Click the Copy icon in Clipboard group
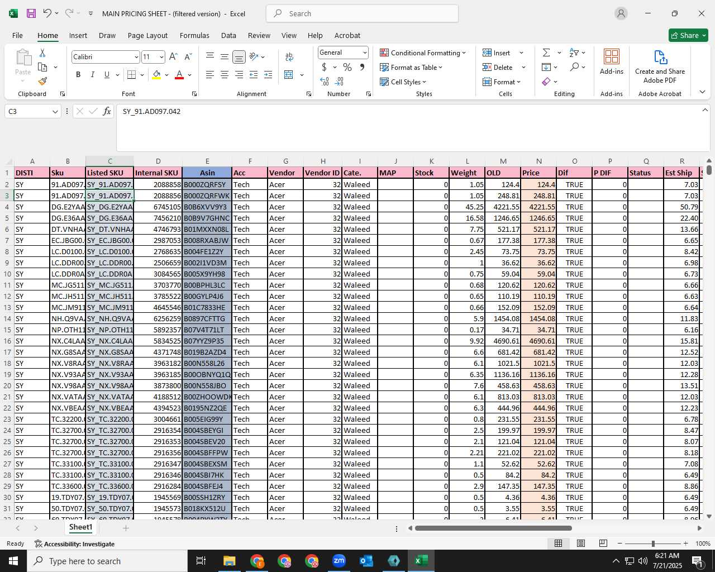This screenshot has width=715, height=572. 42,67
